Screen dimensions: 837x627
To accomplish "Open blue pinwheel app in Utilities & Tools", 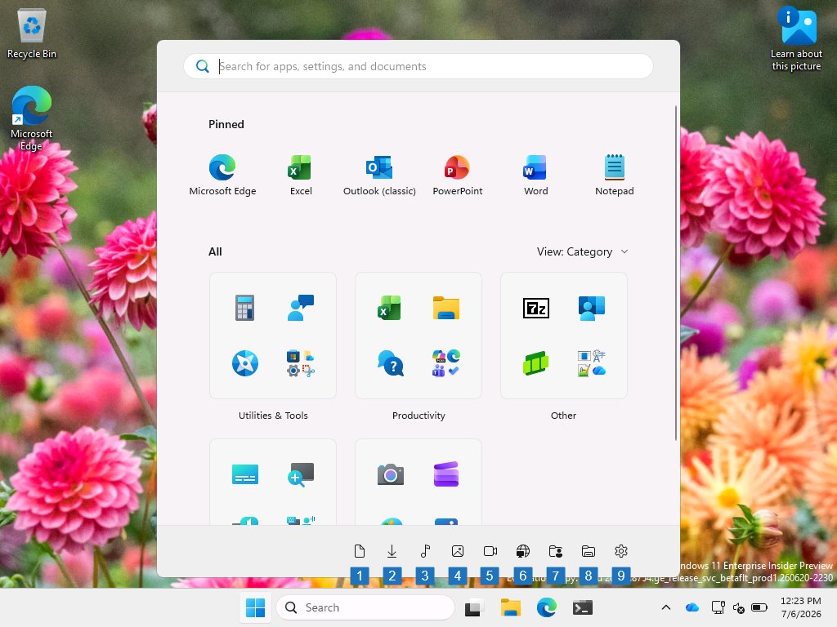I will tap(245, 363).
